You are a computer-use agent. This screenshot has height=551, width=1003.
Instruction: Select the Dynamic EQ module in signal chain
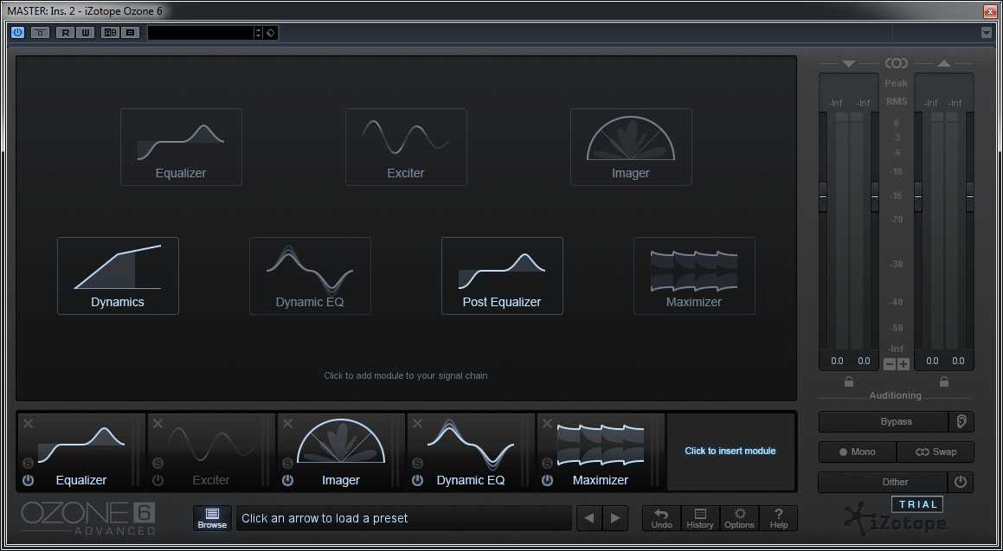pyautogui.click(x=471, y=452)
